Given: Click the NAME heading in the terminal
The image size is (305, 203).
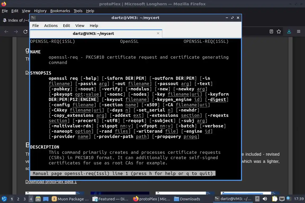Looking at the screenshot, I should point(35,52).
